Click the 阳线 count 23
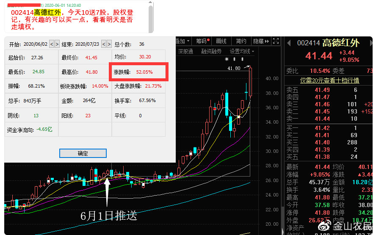Image resolution: width=376 pixels, height=235 pixels. tap(88, 116)
